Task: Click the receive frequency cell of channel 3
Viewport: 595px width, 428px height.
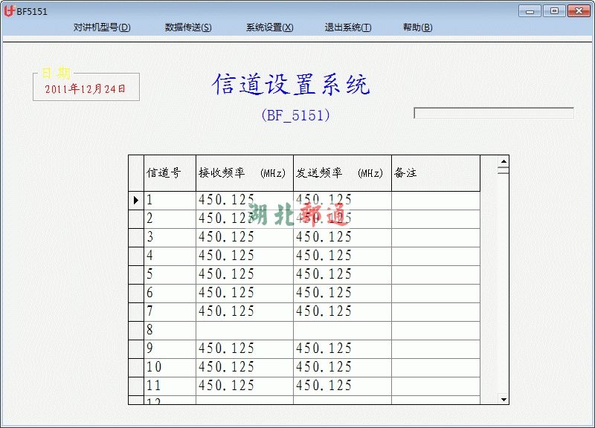Action: (244, 237)
